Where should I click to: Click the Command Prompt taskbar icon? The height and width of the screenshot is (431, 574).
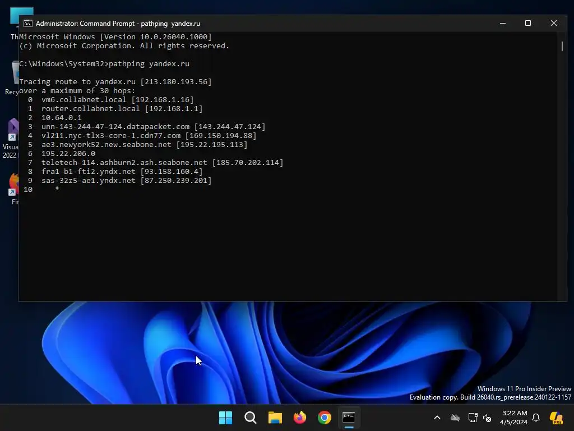point(349,418)
